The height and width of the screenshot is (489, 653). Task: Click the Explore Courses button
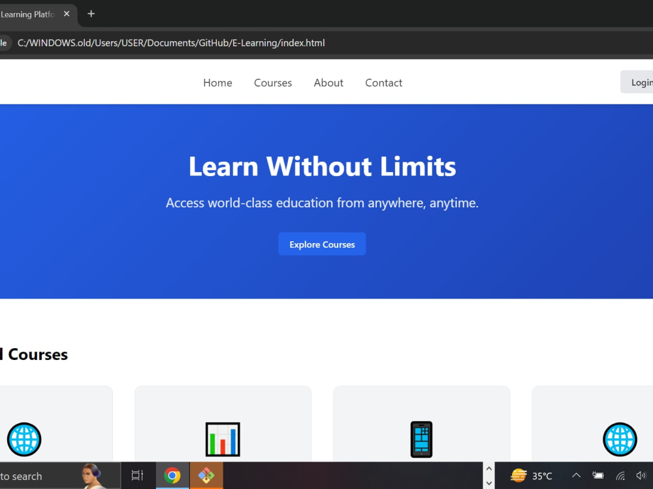pyautogui.click(x=322, y=244)
